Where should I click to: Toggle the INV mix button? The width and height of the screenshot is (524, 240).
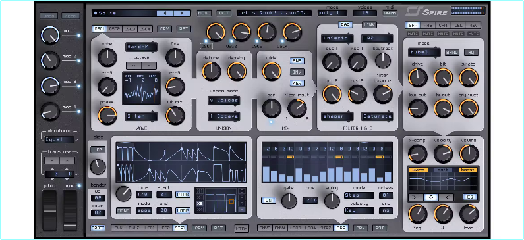pos(297,72)
